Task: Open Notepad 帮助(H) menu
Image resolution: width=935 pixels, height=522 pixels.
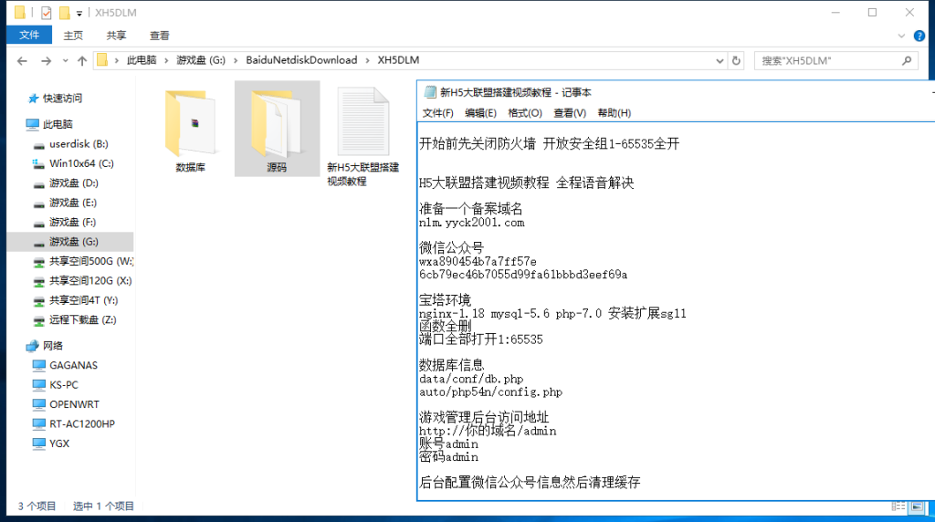Action: point(615,112)
